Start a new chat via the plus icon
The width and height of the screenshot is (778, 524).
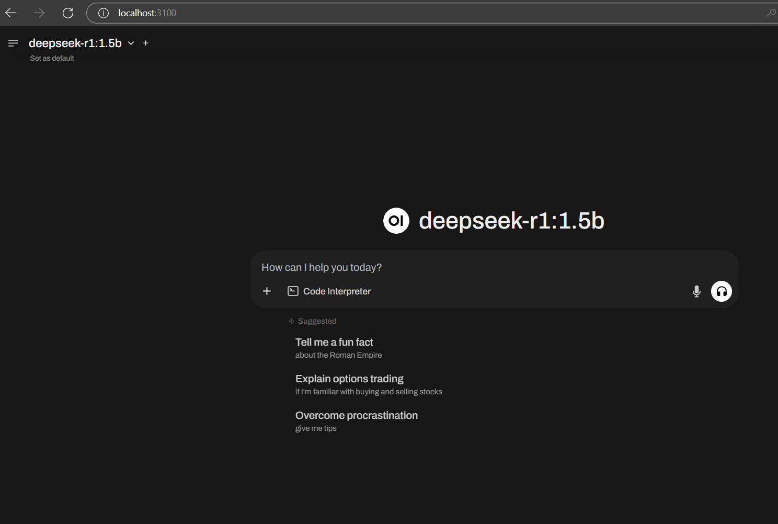coord(145,43)
